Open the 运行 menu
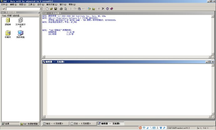Screen dimensions: 216x130 (x=41, y=4)
